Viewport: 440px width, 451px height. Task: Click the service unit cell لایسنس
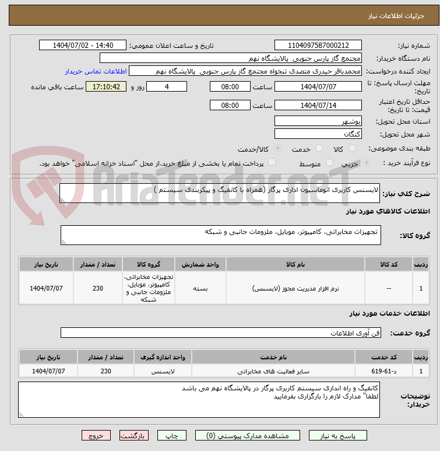[163, 371]
